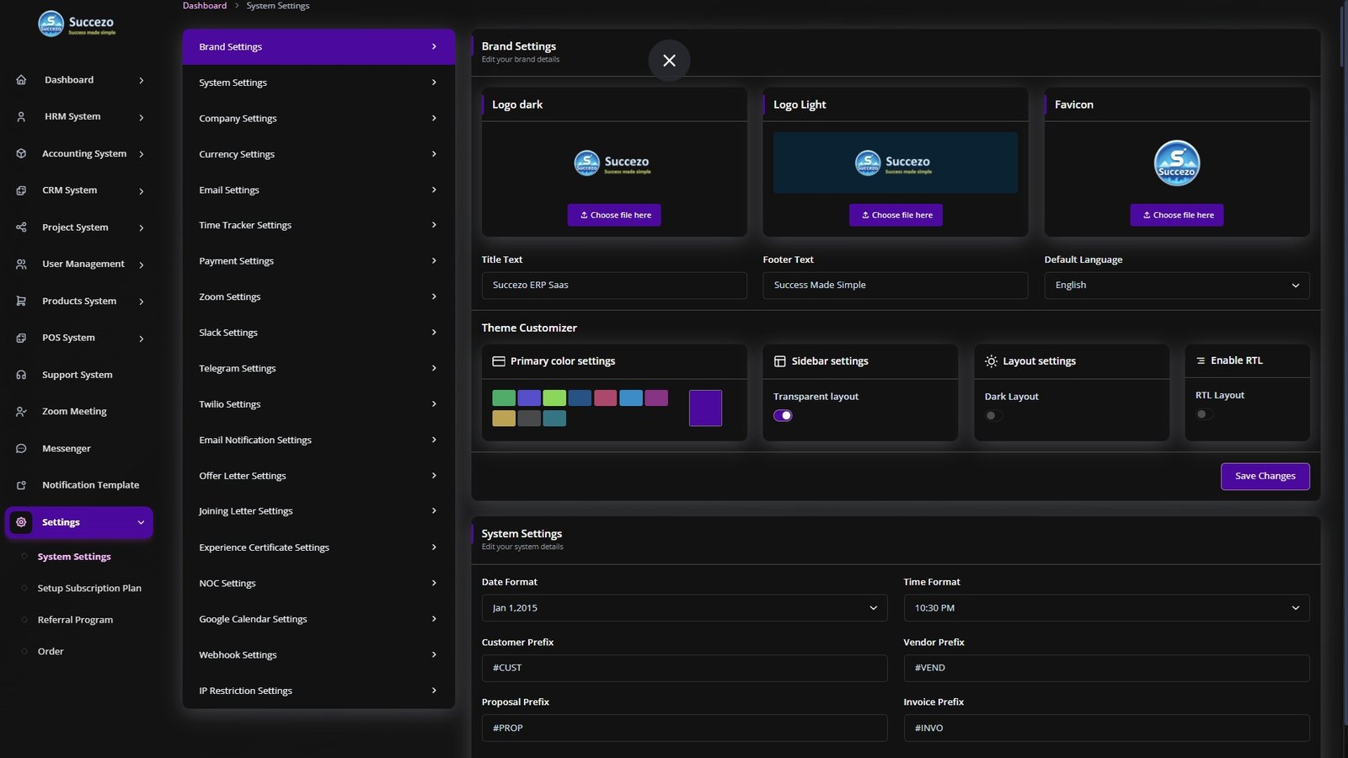
Task: Click the HRM System person icon
Action: pyautogui.click(x=21, y=117)
